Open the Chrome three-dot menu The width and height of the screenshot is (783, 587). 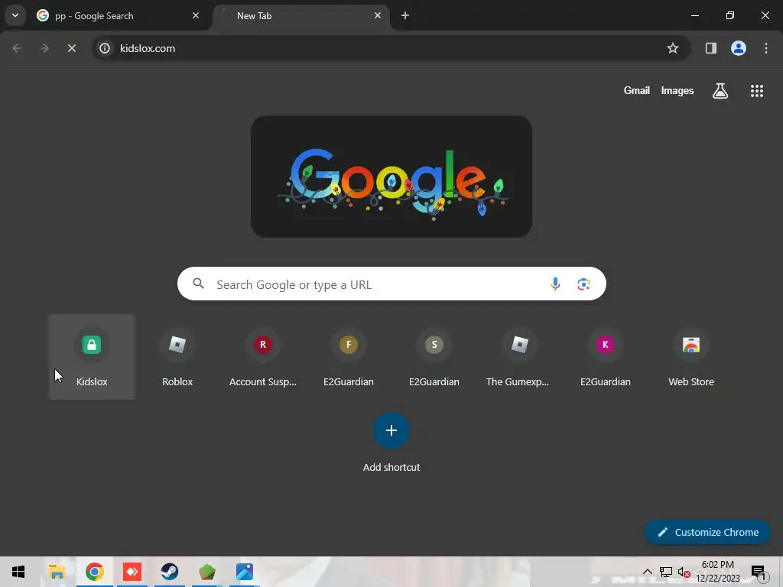tap(766, 48)
